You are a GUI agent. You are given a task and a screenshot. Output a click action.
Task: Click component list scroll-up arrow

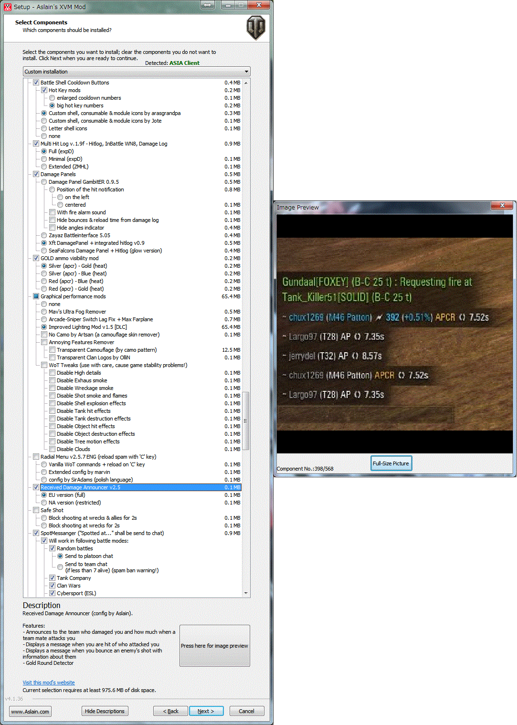click(x=246, y=83)
